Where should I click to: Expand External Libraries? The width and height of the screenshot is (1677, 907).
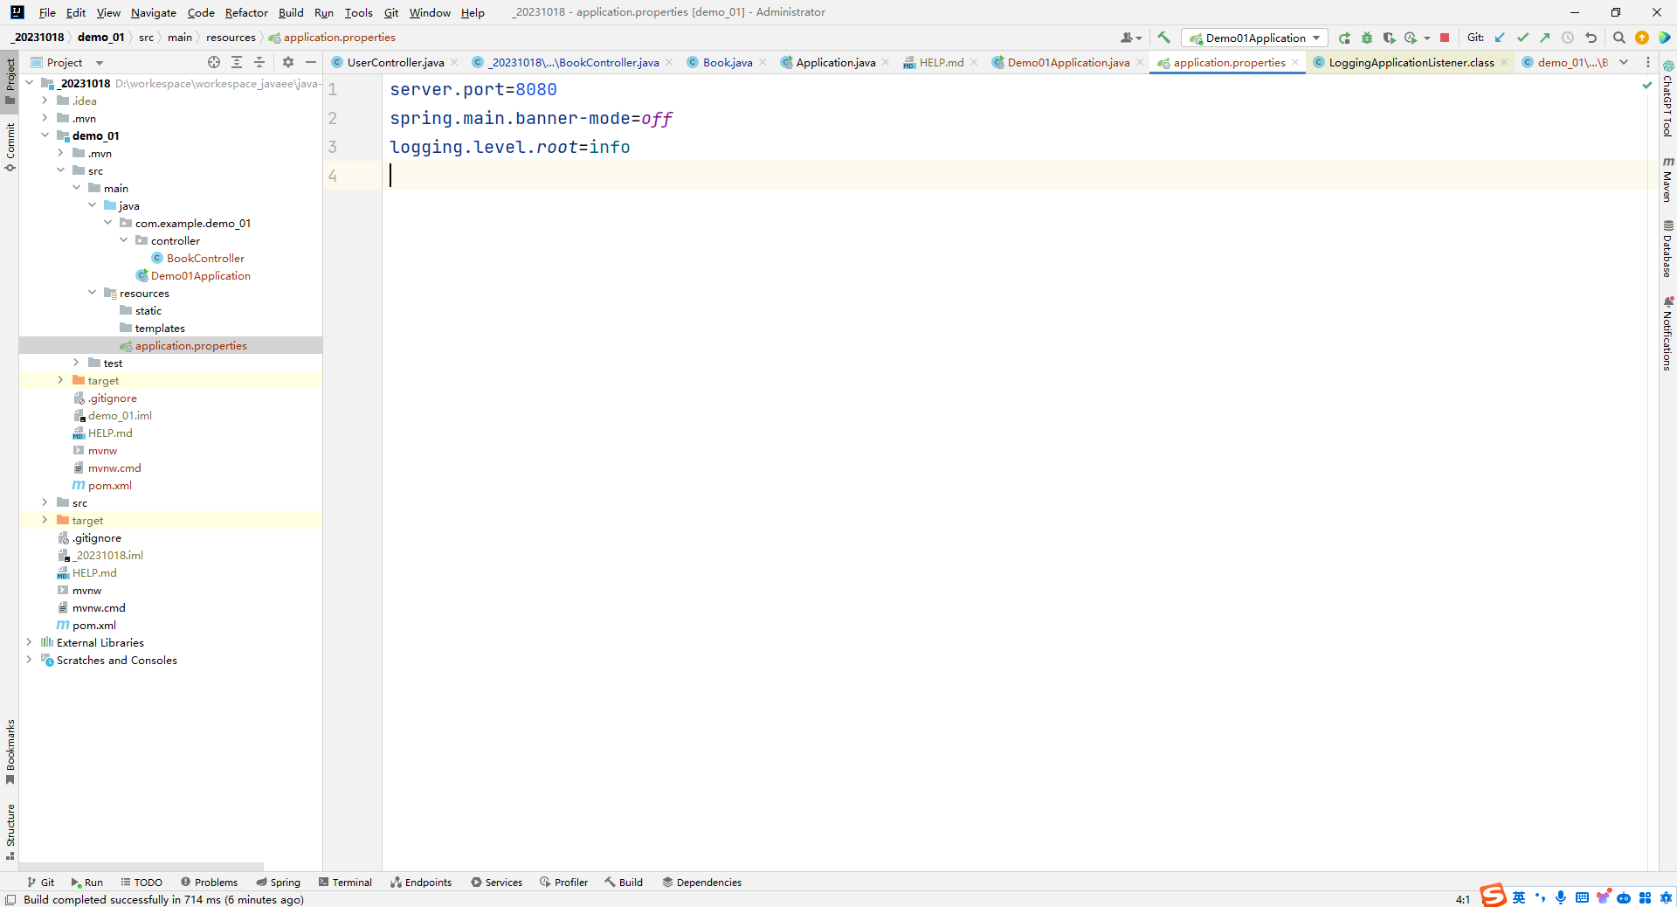(x=29, y=642)
